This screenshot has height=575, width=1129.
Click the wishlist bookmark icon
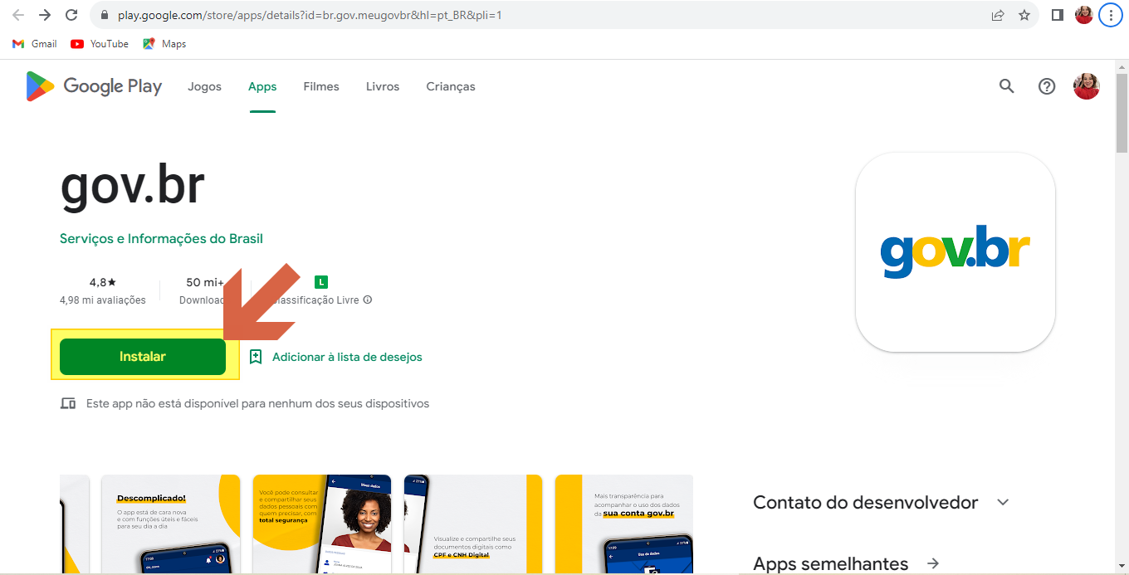pyautogui.click(x=256, y=357)
